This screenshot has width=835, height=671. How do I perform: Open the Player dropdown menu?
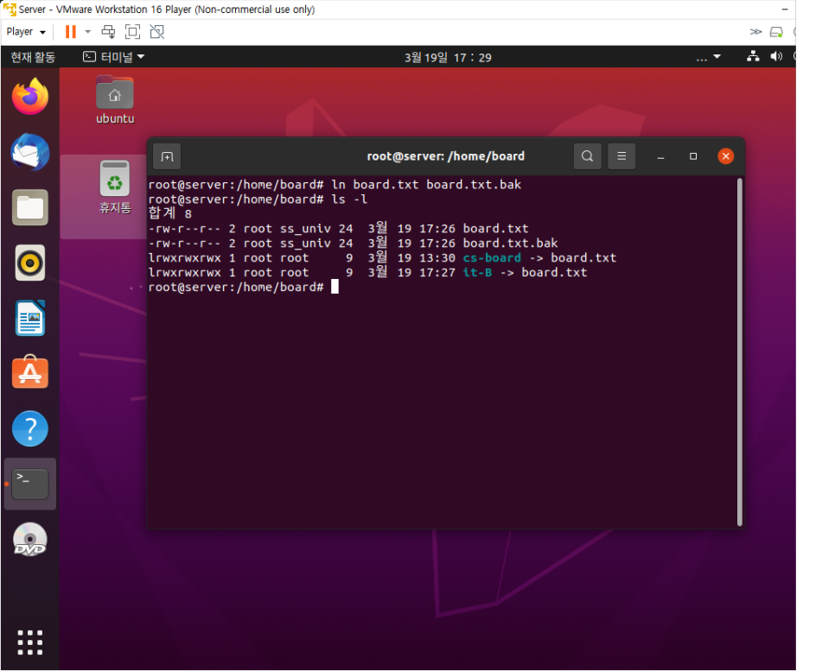[x=26, y=32]
